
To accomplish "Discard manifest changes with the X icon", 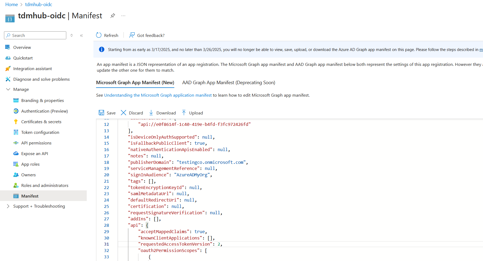I will (123, 113).
